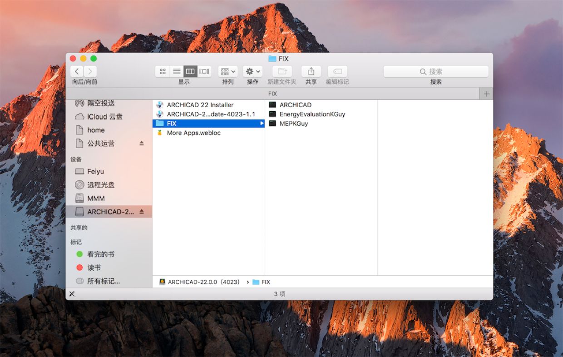Go forward with the right arrow button

[x=90, y=71]
